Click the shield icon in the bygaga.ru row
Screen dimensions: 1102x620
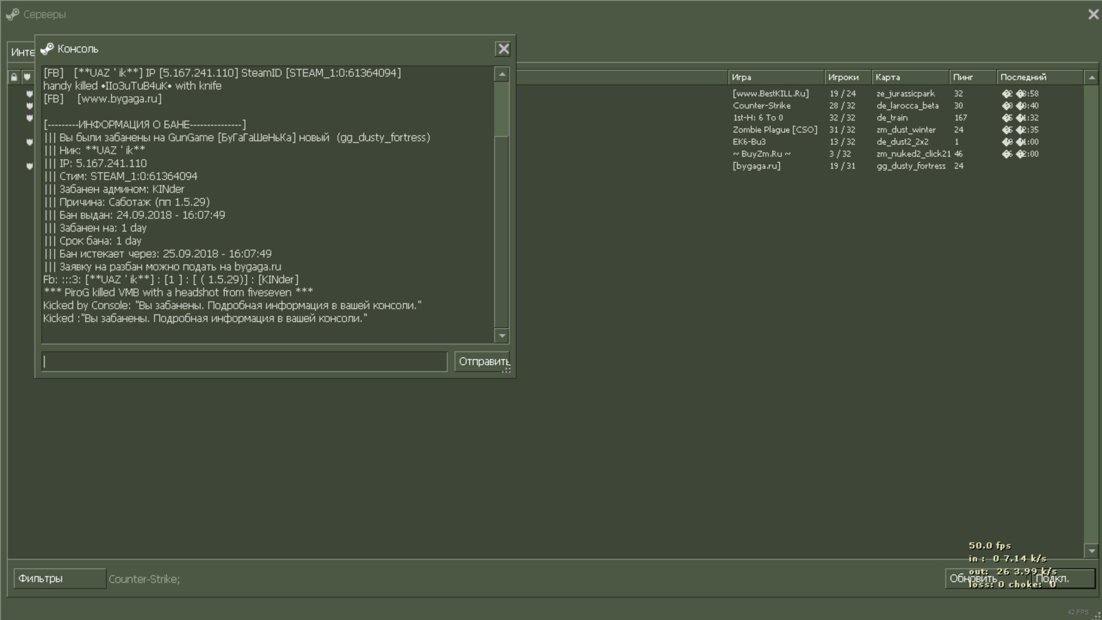tap(30, 166)
